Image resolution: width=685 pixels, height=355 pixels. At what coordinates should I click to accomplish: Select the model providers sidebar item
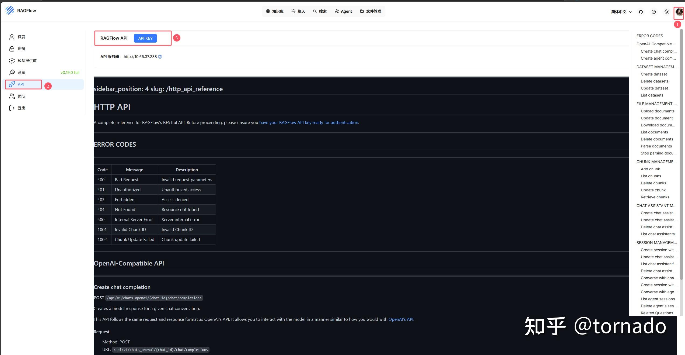coord(27,61)
